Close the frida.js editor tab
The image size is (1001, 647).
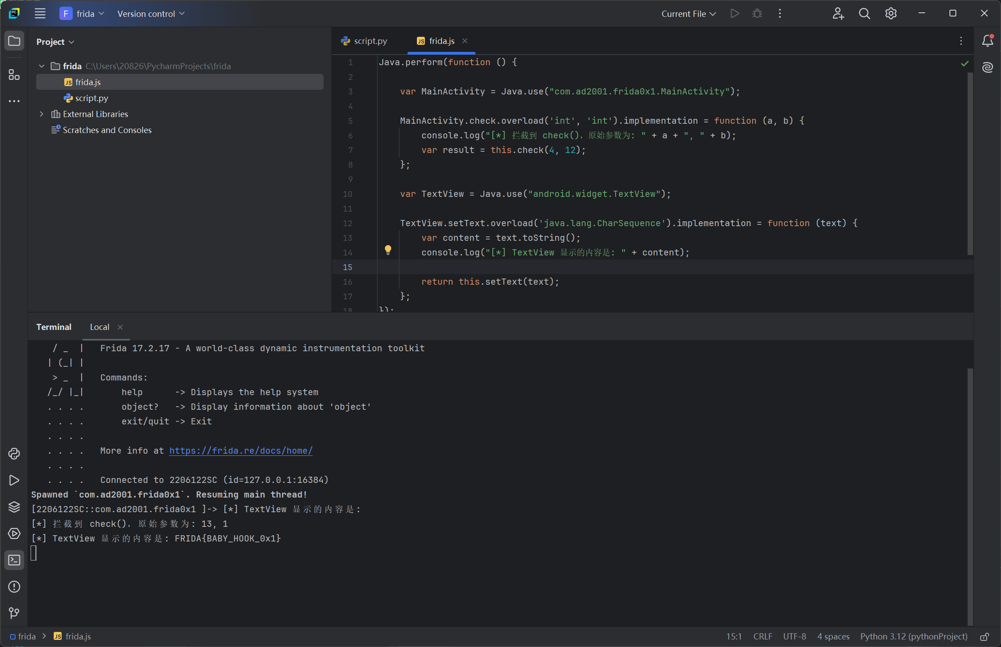click(x=465, y=41)
